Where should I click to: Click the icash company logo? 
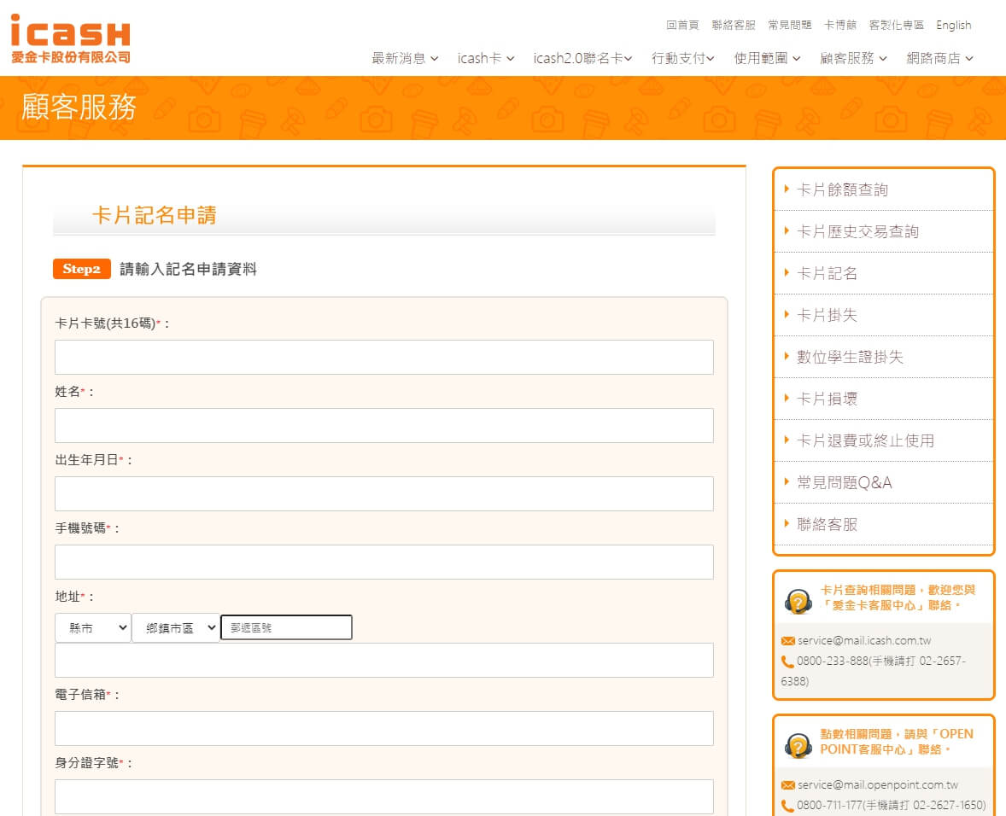[x=71, y=39]
